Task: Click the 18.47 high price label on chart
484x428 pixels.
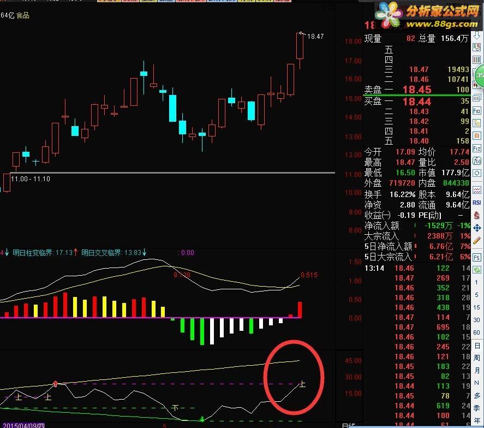Action: [x=315, y=37]
